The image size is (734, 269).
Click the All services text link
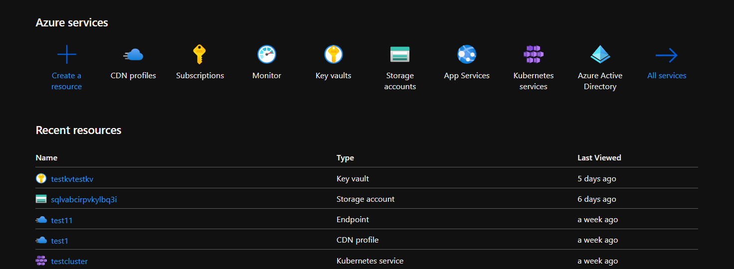[667, 76]
